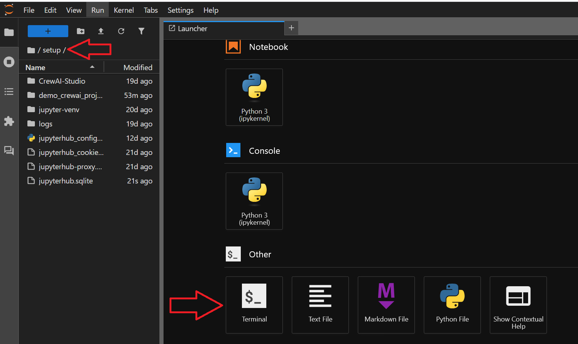This screenshot has height=344, width=578.
Task: Click the jupyterhub_config Python file icon
Action: pos(31,138)
